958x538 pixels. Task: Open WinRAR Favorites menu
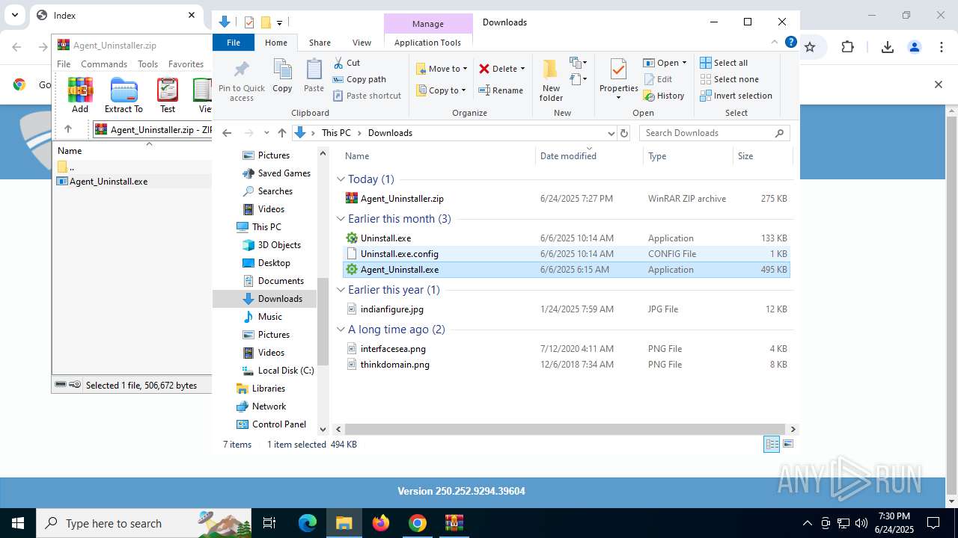186,64
